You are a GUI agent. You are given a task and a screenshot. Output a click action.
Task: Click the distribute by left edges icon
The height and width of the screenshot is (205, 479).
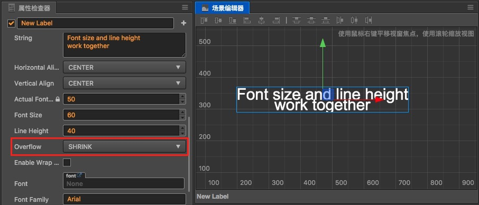point(340,21)
